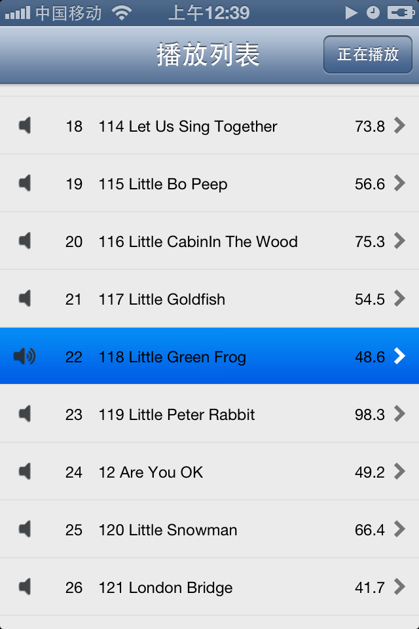Expand chevron on Little Green Frog row
The height and width of the screenshot is (629, 419).
(x=399, y=356)
